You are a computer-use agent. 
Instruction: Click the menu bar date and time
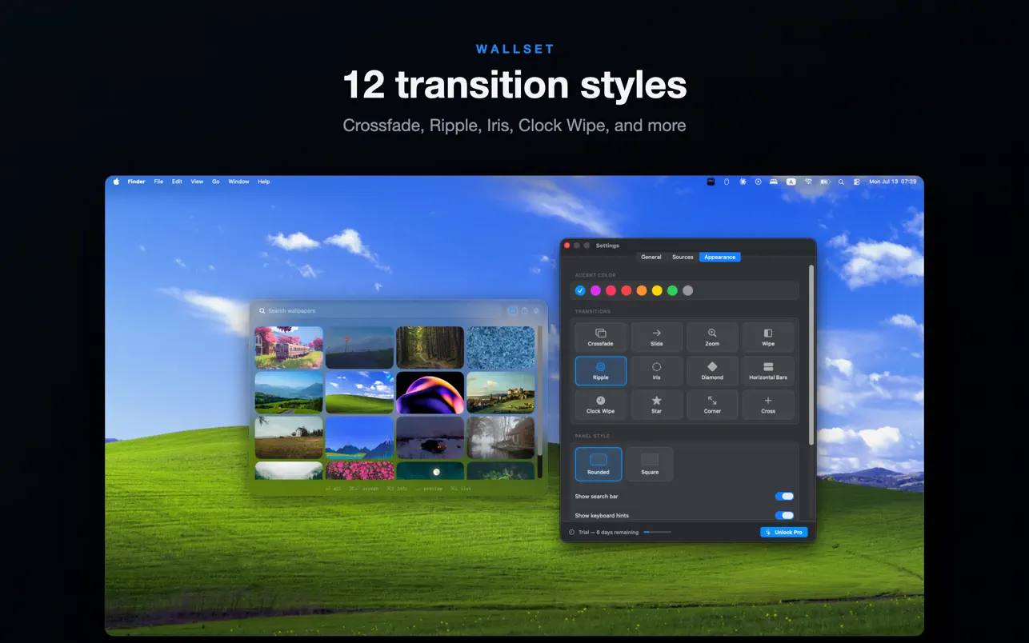pyautogui.click(x=893, y=182)
